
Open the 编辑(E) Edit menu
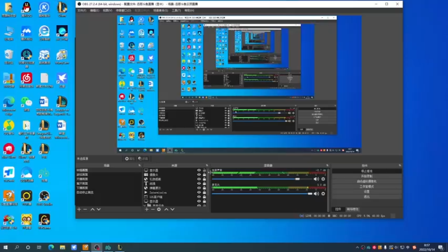click(x=95, y=11)
